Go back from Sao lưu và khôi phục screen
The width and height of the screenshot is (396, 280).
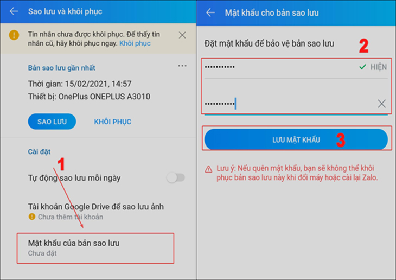click(x=14, y=11)
